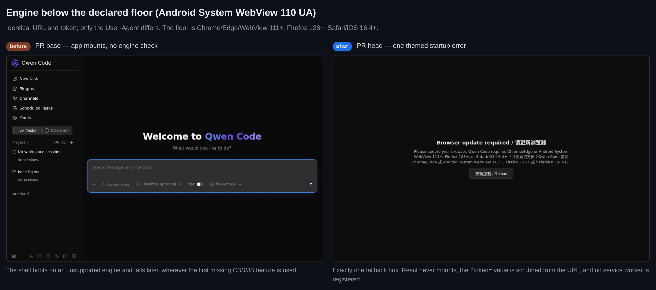Expand the Archived section
The height and width of the screenshot is (290, 656).
tap(23, 194)
